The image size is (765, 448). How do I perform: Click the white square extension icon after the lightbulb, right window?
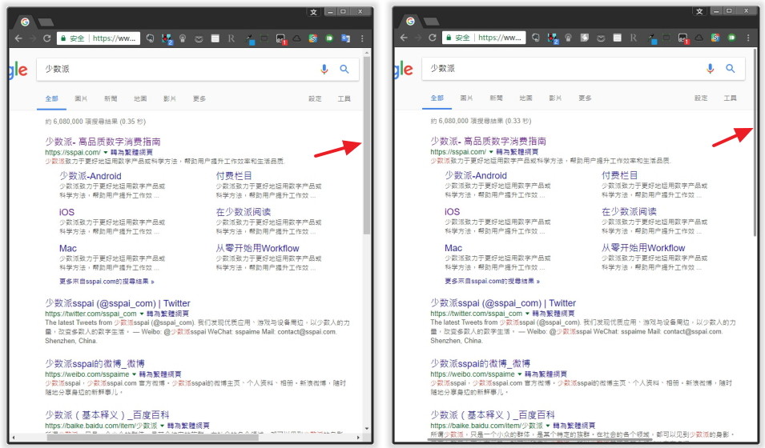(x=585, y=38)
